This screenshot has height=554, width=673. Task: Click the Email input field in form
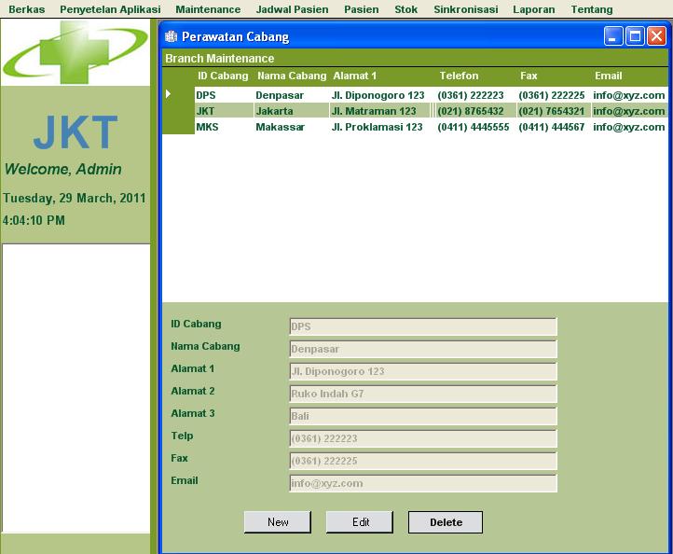pos(423,483)
